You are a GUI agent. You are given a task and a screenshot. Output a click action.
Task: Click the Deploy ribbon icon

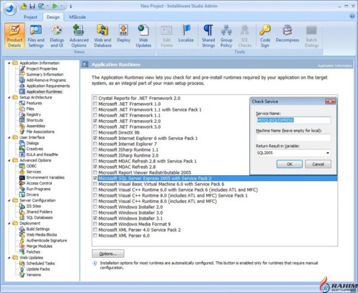[x=124, y=33]
